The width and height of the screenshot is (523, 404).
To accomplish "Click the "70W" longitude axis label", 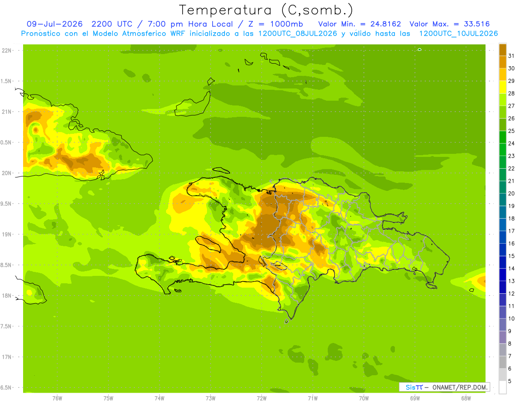I will click(x=364, y=398).
